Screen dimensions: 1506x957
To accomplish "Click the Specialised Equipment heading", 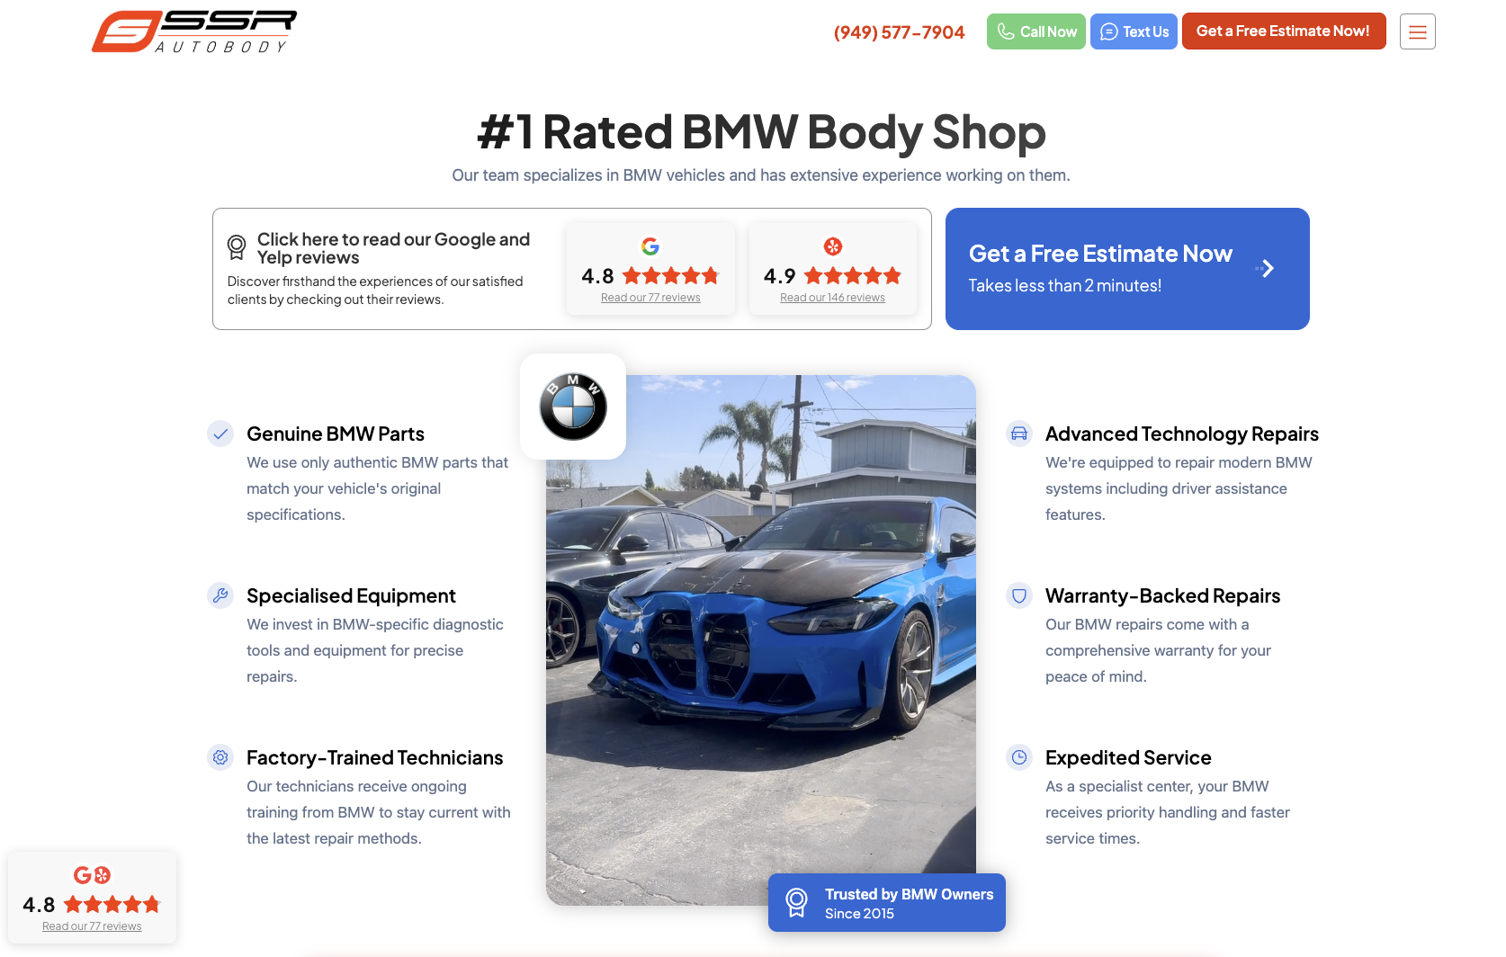I will 351,595.
